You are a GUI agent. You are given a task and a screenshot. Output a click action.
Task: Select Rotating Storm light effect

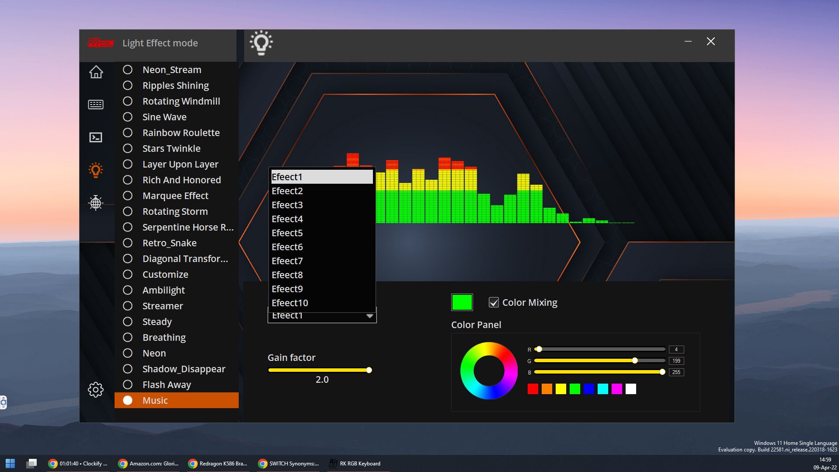click(x=177, y=211)
